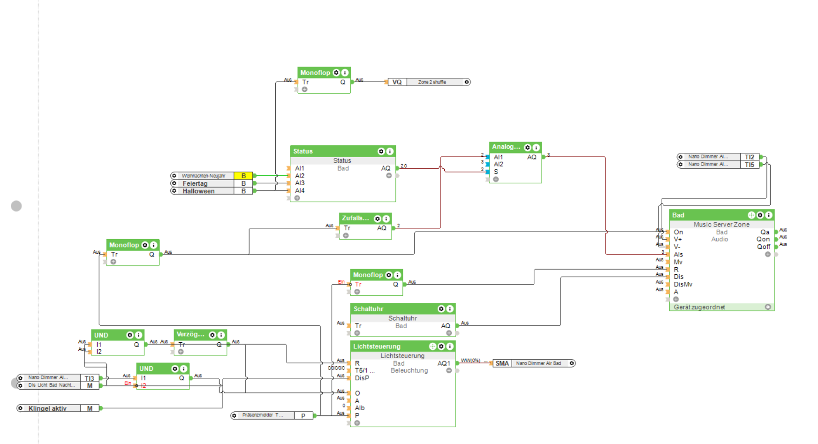Open settings gear of Analog... block
The width and height of the screenshot is (818, 444).
(527, 147)
